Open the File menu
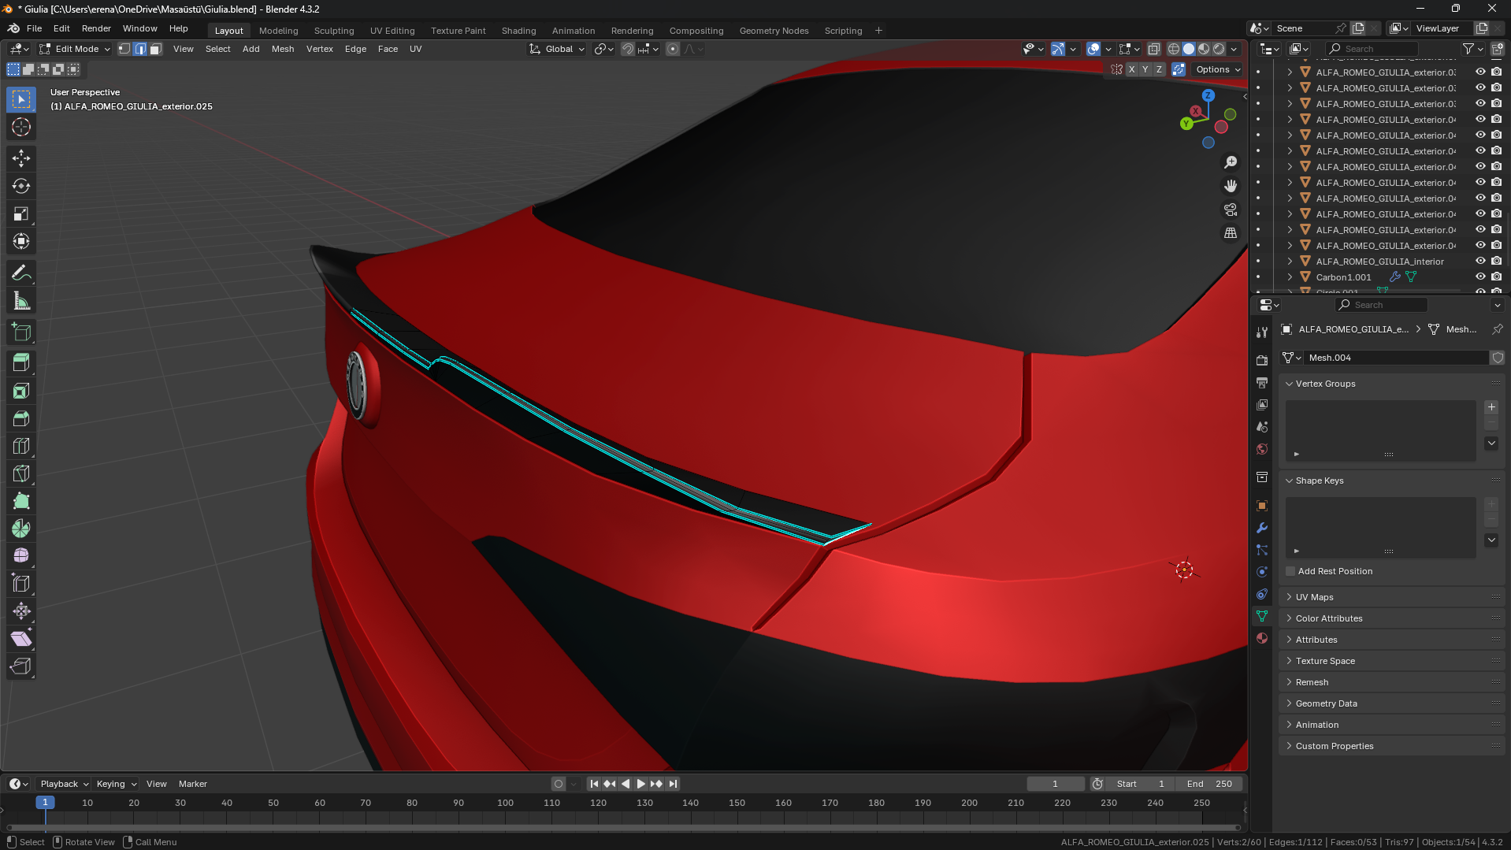This screenshot has width=1511, height=850. click(x=35, y=28)
